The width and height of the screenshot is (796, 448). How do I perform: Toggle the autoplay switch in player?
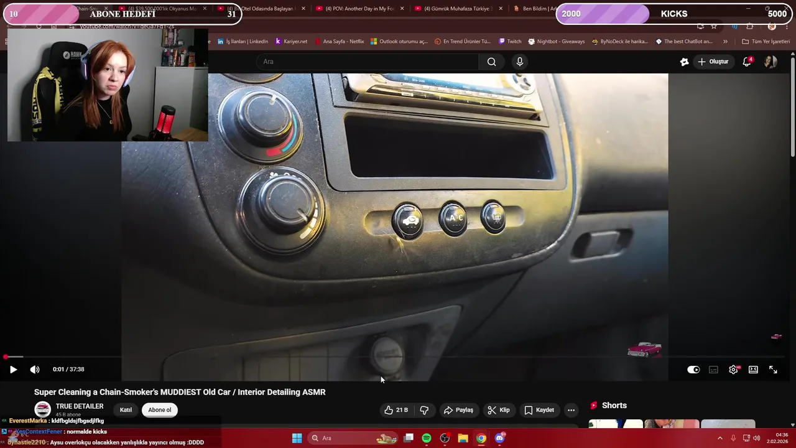tap(693, 370)
